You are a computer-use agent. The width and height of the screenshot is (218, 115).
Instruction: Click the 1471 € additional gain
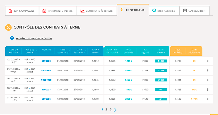coord(194,99)
